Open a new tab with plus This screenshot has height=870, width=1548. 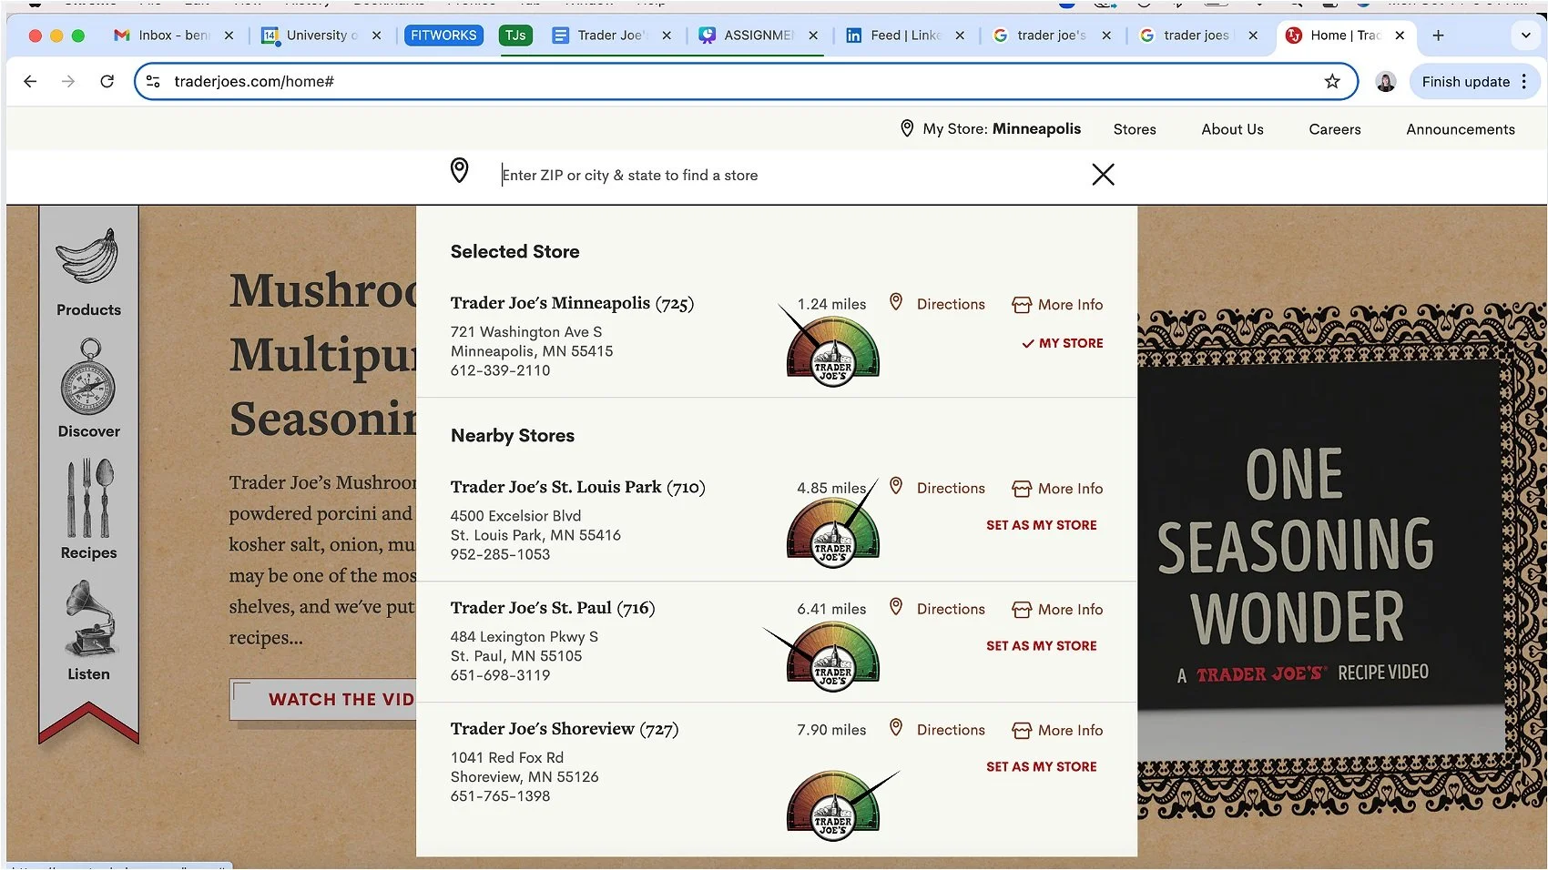click(1438, 35)
